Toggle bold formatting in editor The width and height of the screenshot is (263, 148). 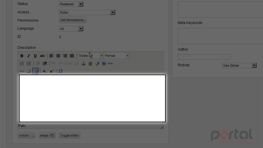(22, 56)
